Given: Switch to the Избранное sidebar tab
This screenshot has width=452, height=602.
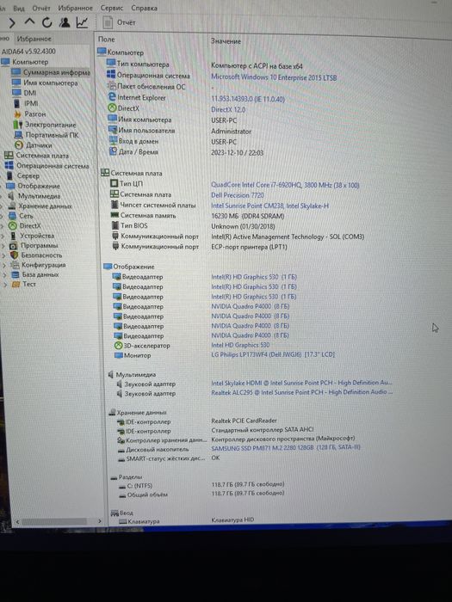Looking at the screenshot, I should point(34,39).
